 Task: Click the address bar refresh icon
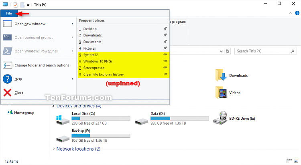[228, 51]
